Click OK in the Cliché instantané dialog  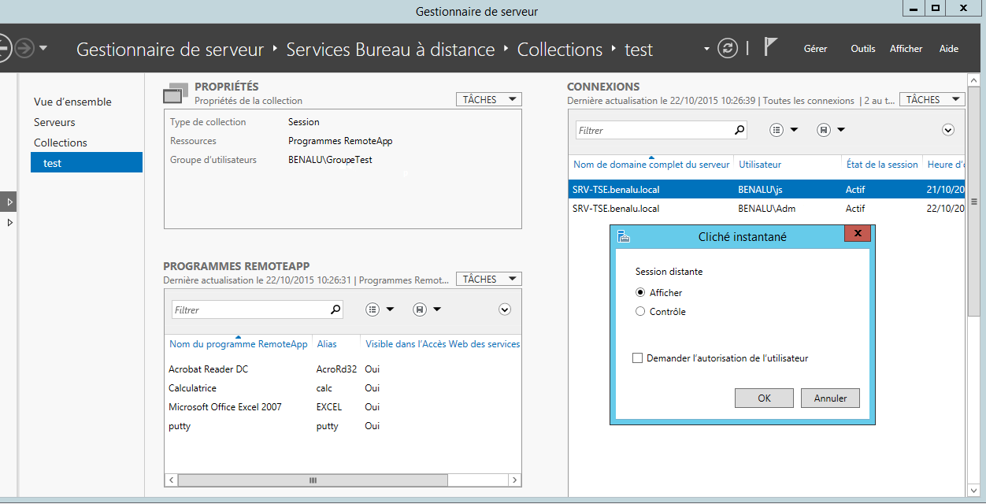[x=764, y=398]
